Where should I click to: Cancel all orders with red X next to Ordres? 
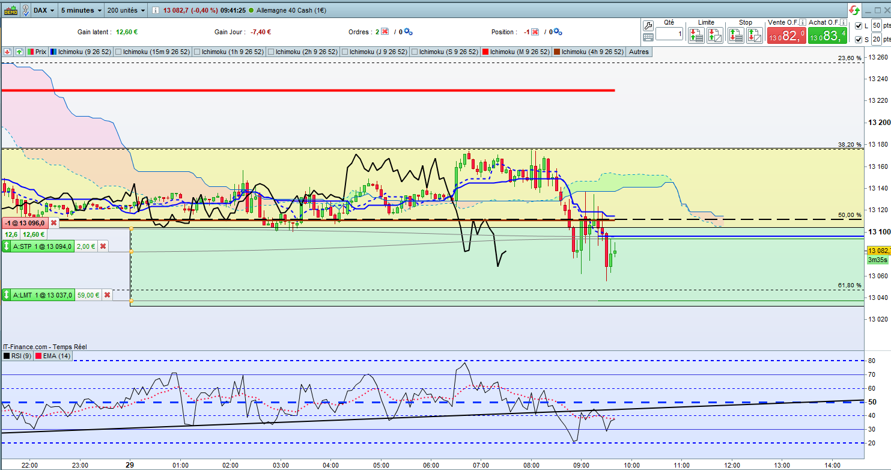pos(385,32)
